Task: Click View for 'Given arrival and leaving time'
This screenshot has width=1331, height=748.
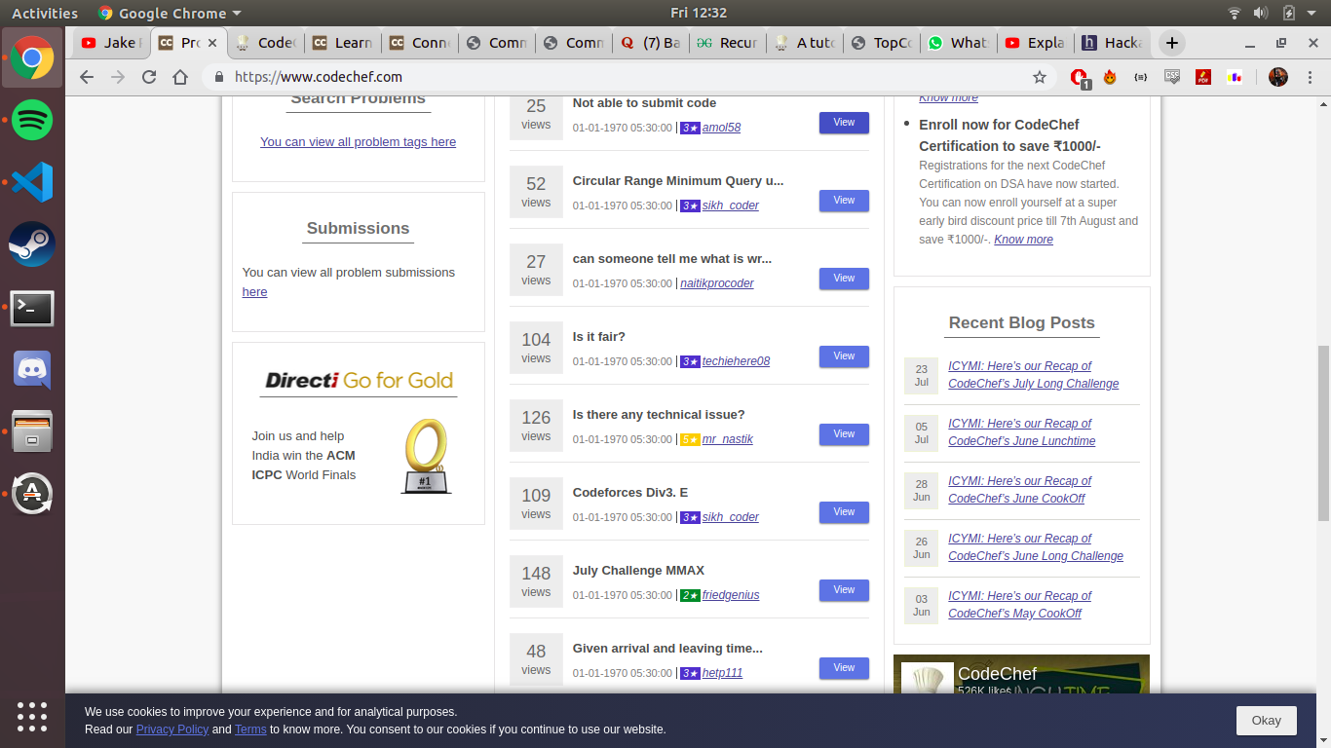Action: tap(844, 668)
